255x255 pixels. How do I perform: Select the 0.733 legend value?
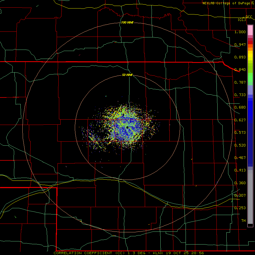(x=240, y=95)
